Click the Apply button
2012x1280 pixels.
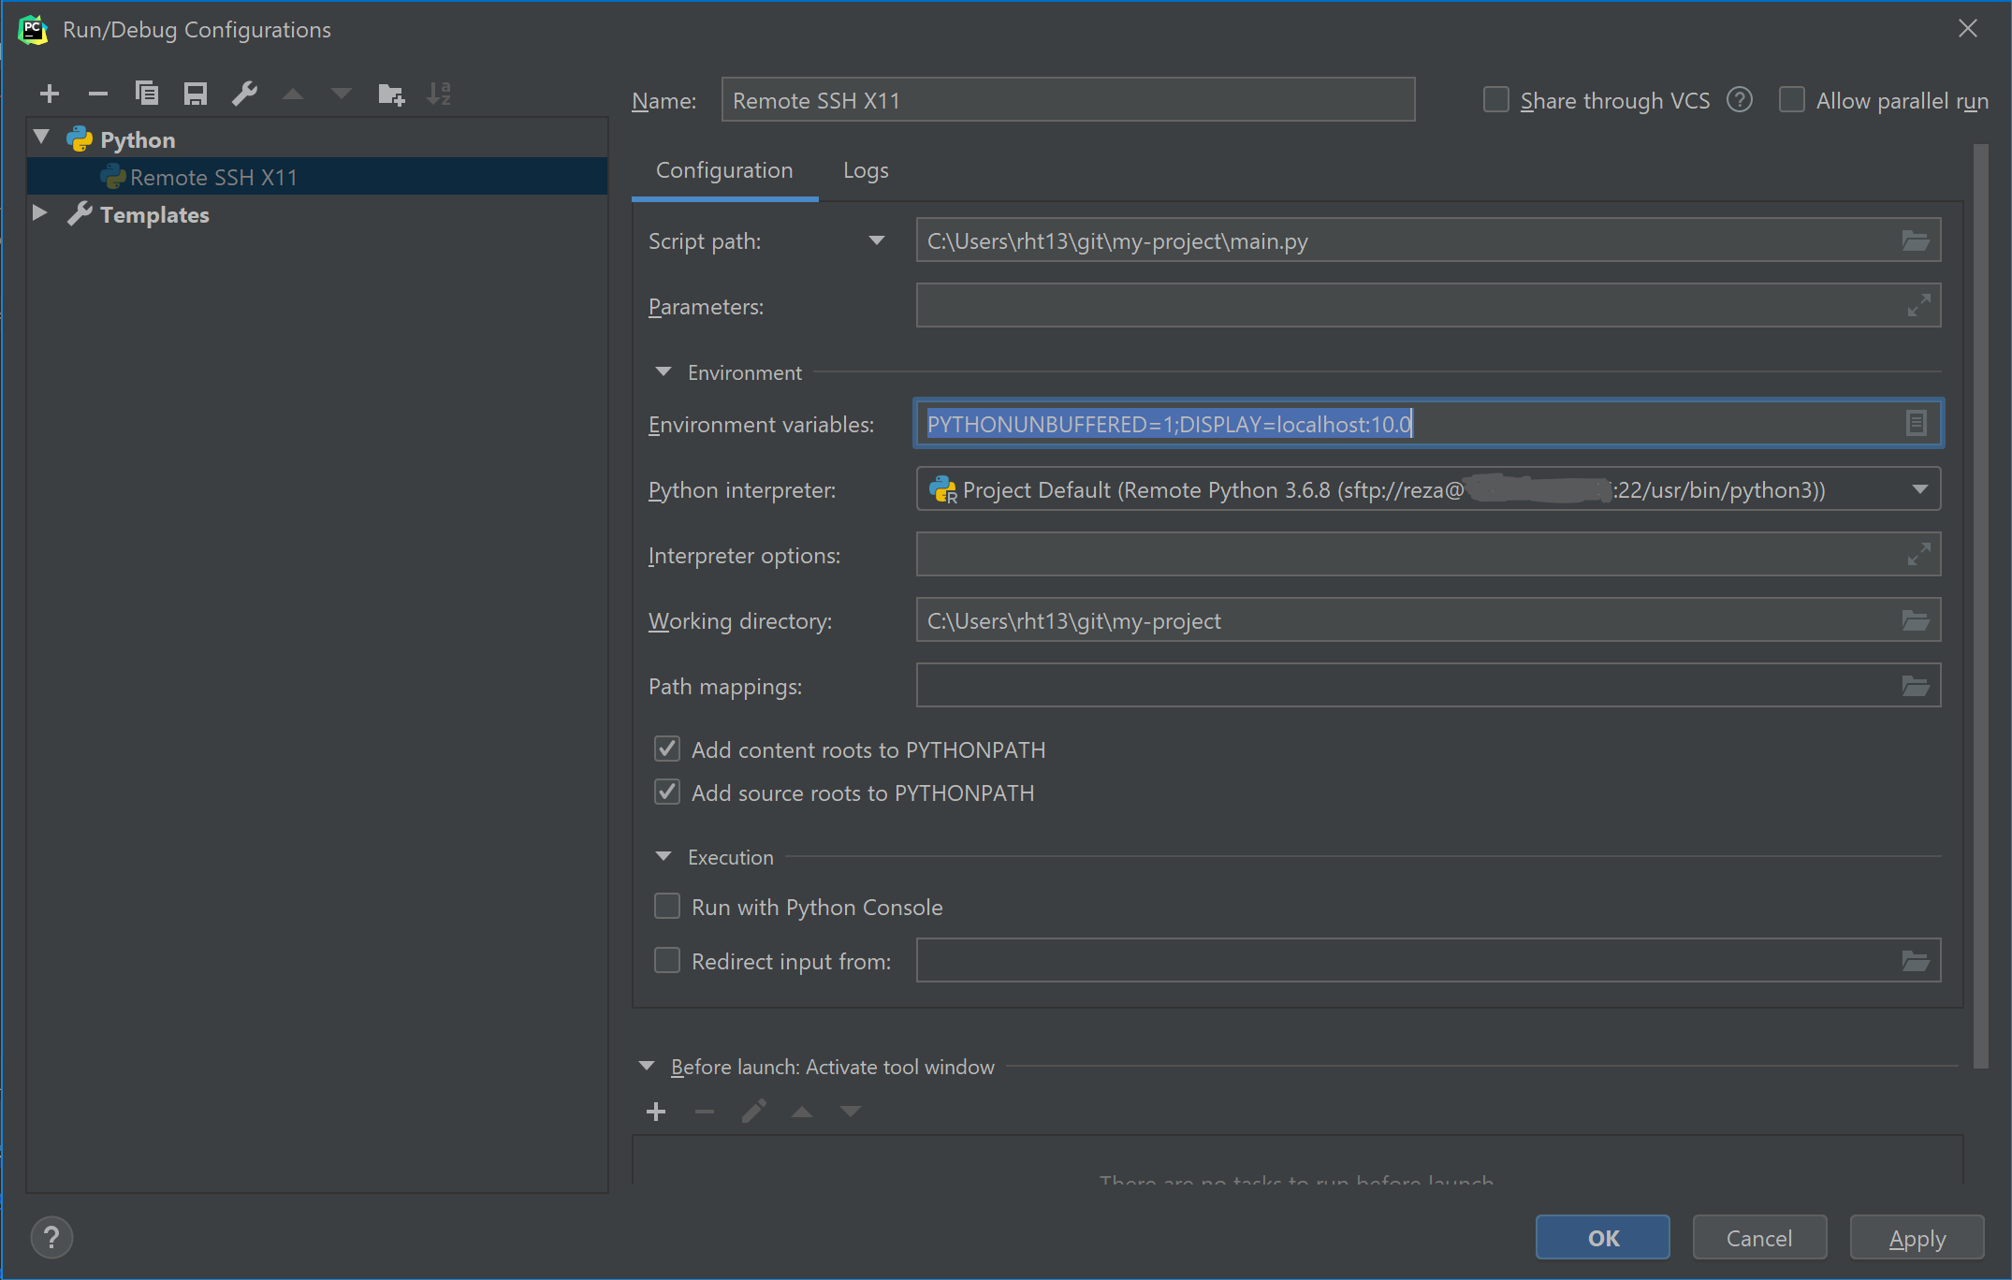[1917, 1238]
